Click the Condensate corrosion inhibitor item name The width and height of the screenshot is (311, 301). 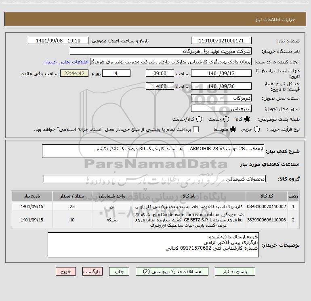[189, 220]
